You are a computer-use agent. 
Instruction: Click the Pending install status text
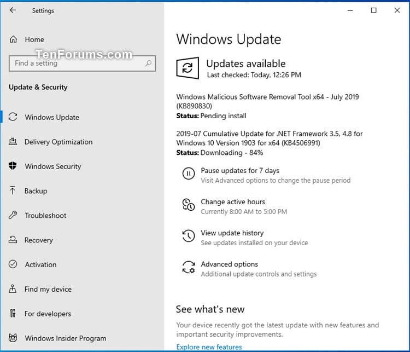[223, 116]
